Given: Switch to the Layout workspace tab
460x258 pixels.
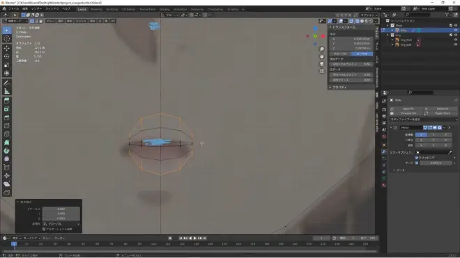Looking at the screenshot, I should pos(82,9).
